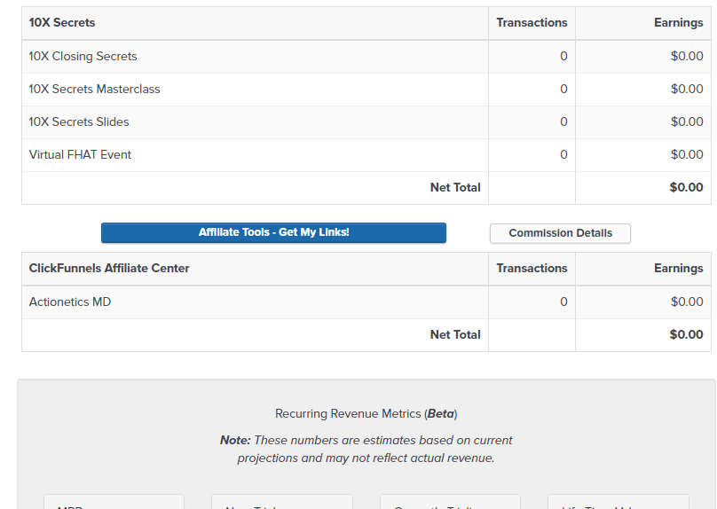Screen dimensions: 717x509
Task: Click the ClickFunnels Affiliate Center table header
Action: point(109,268)
